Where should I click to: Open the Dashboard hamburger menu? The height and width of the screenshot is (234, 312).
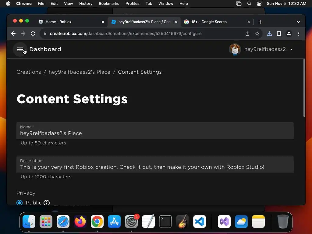coord(20,49)
